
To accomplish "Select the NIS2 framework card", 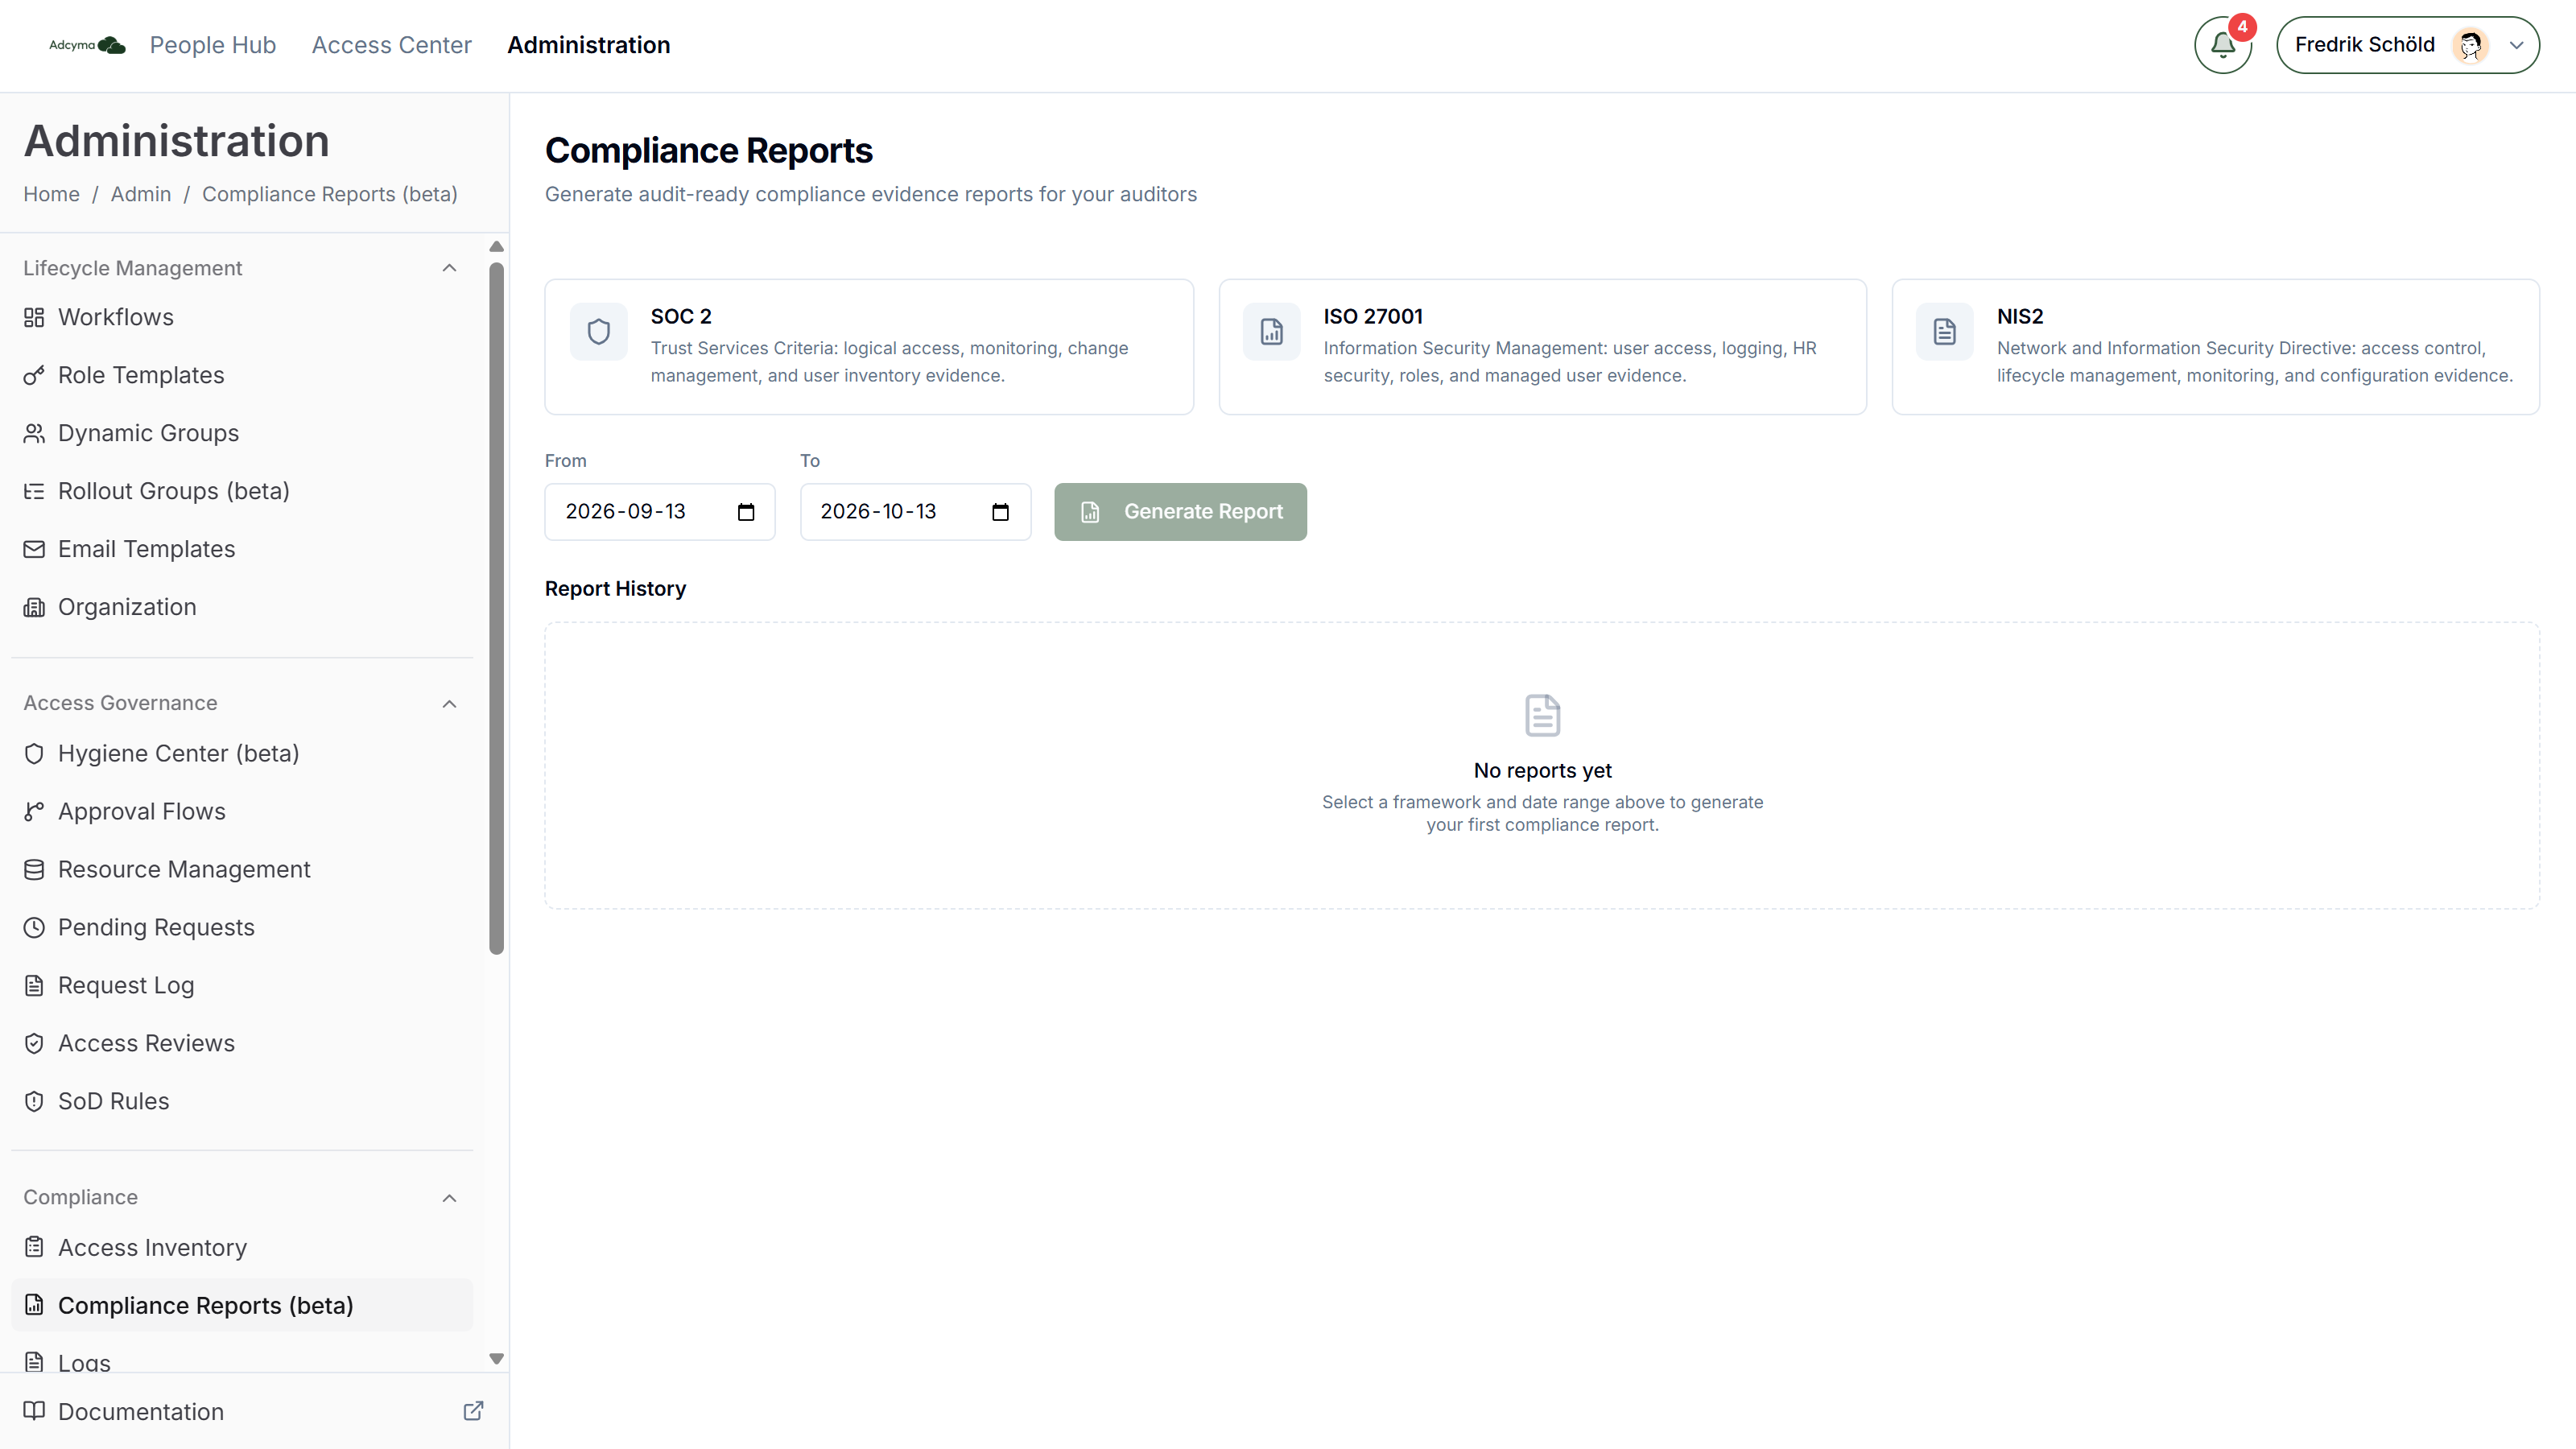I will point(2215,347).
